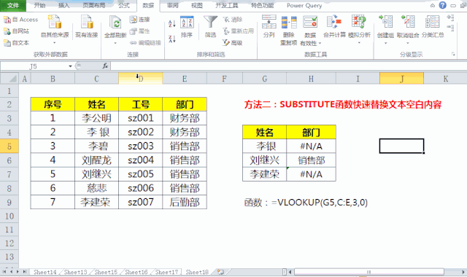Open the 模拟分析 what-if analysis menu
Viewport: 467px width, 277px height.
(359, 30)
